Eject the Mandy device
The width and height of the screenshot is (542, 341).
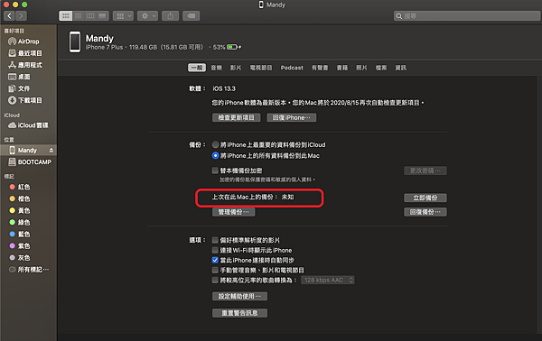51,150
